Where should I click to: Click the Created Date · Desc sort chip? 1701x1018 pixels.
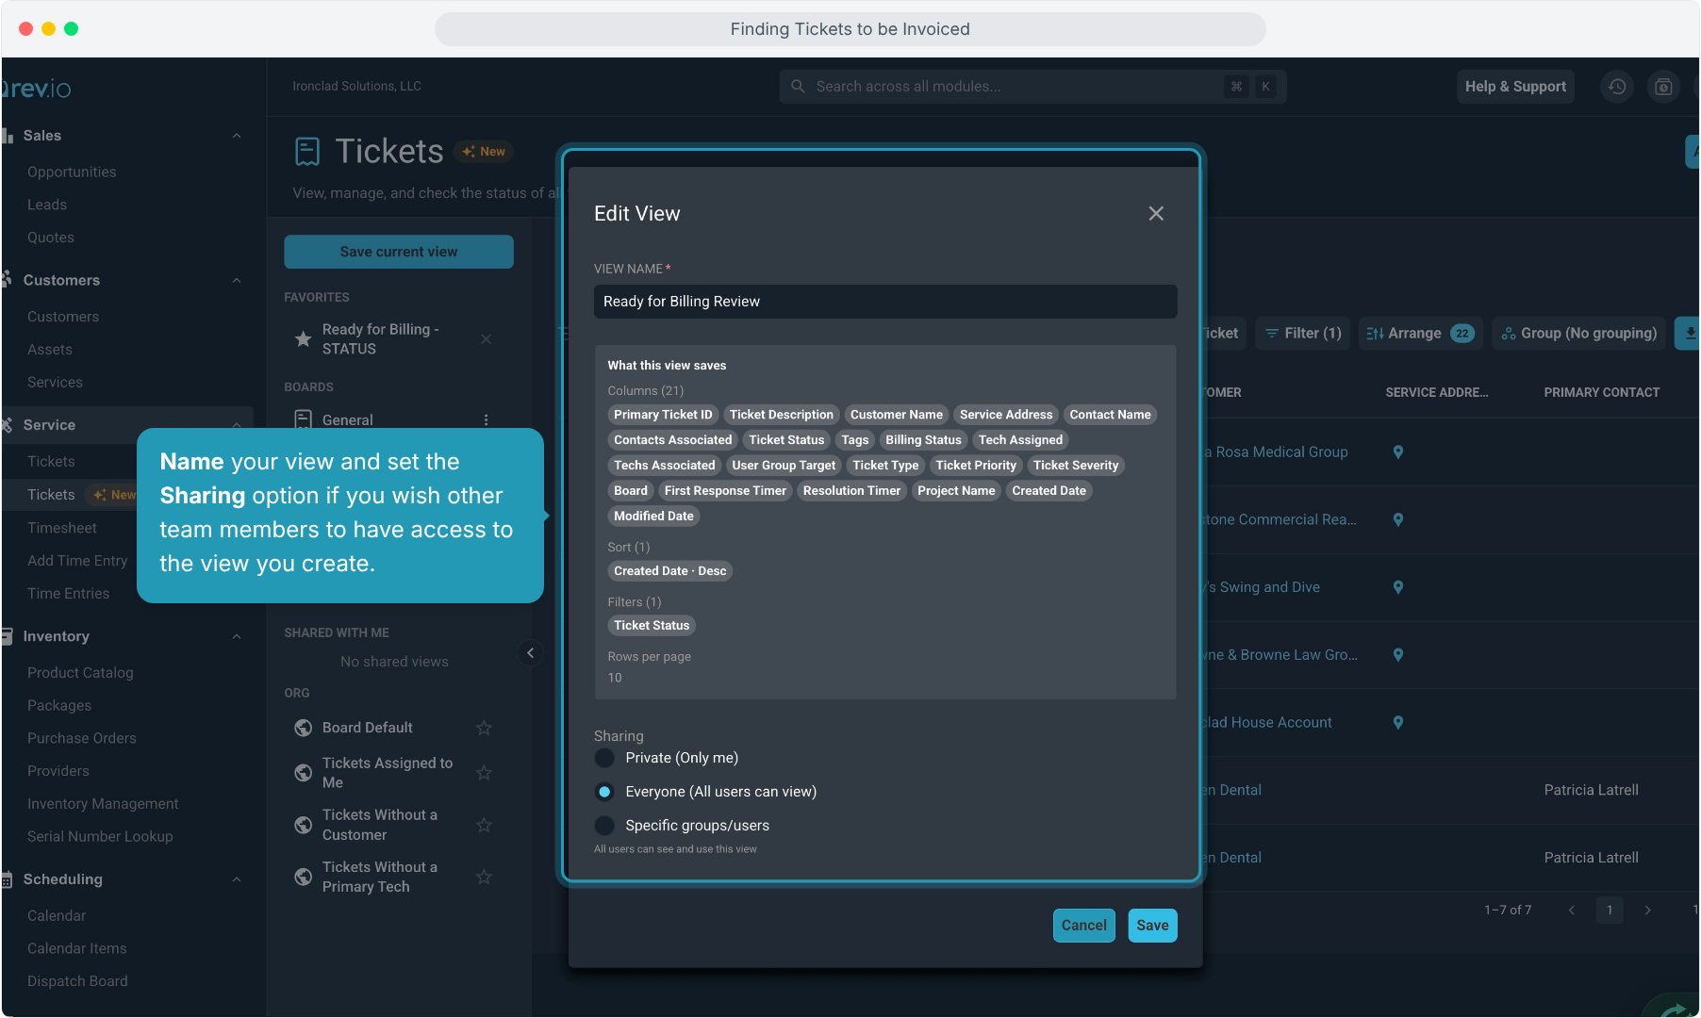pos(670,571)
